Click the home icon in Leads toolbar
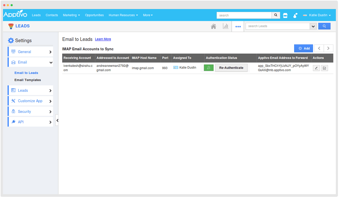The image size is (340, 198). (x=213, y=26)
